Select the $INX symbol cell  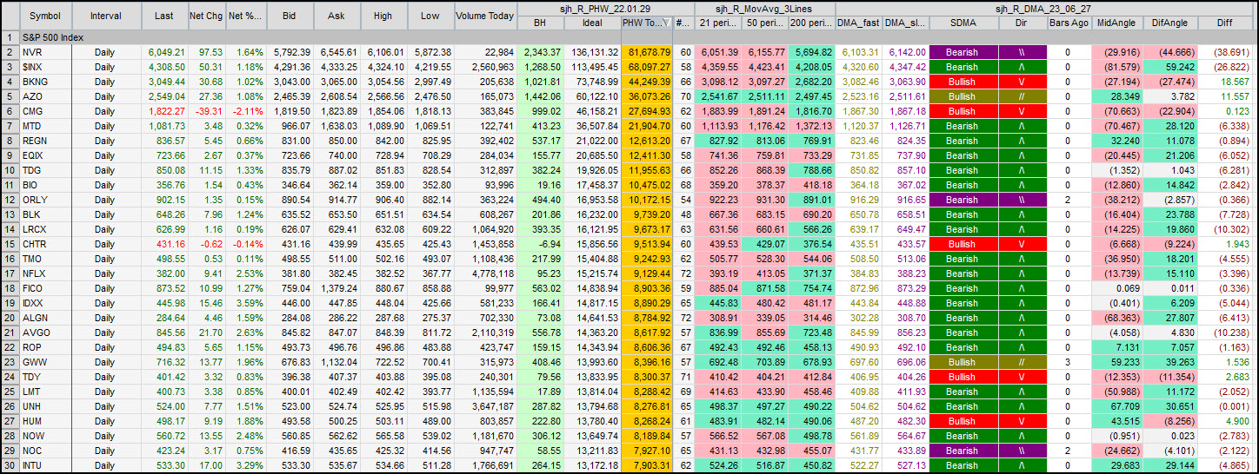(44, 68)
